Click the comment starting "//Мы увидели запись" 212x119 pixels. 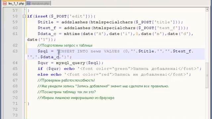[x=103, y=86]
